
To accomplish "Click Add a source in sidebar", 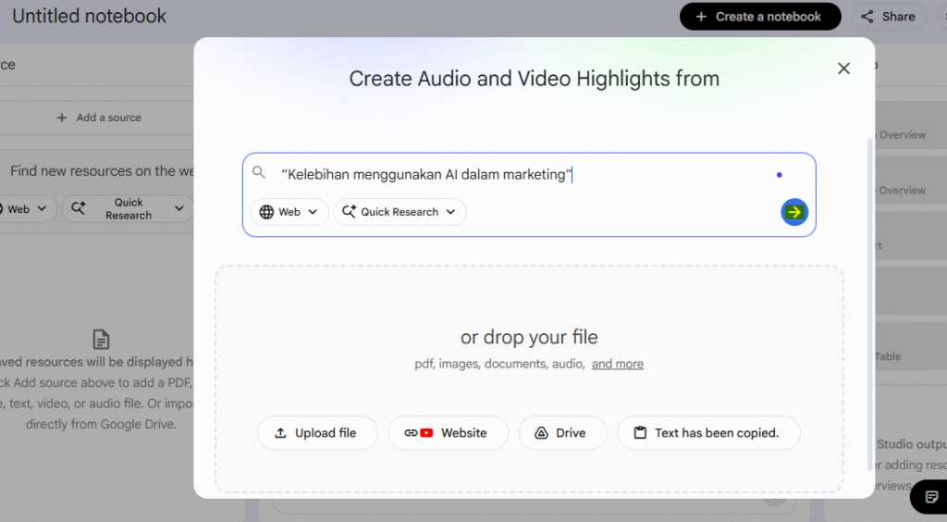I will (x=99, y=118).
